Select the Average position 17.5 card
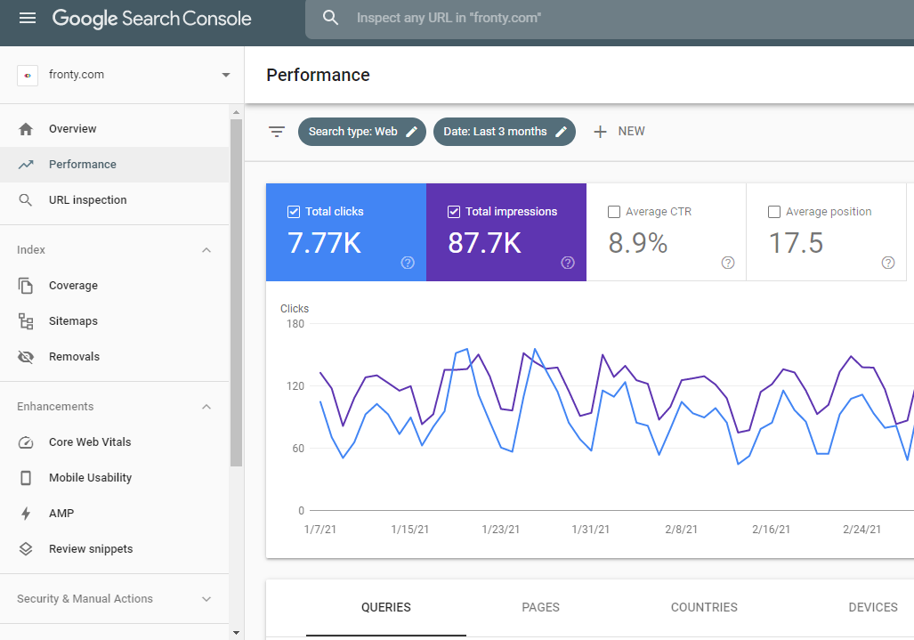 coord(827,232)
